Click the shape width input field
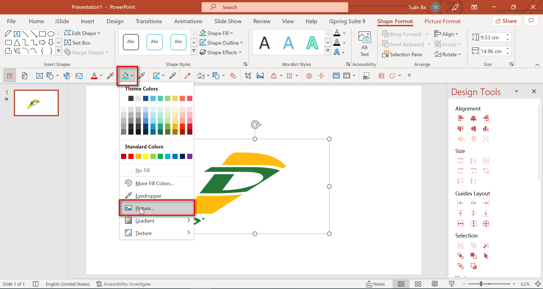 [x=493, y=51]
